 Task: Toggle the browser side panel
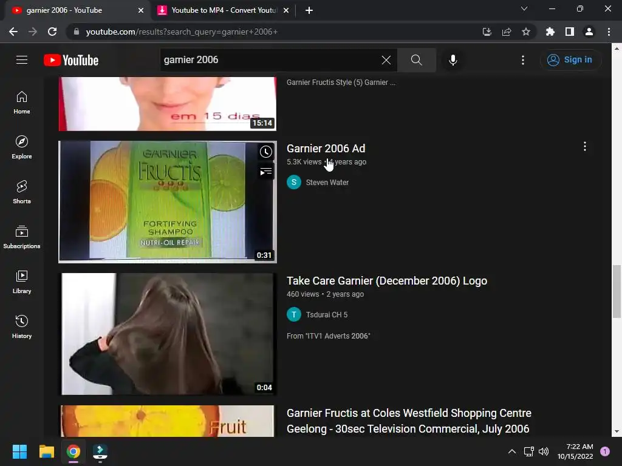point(570,32)
